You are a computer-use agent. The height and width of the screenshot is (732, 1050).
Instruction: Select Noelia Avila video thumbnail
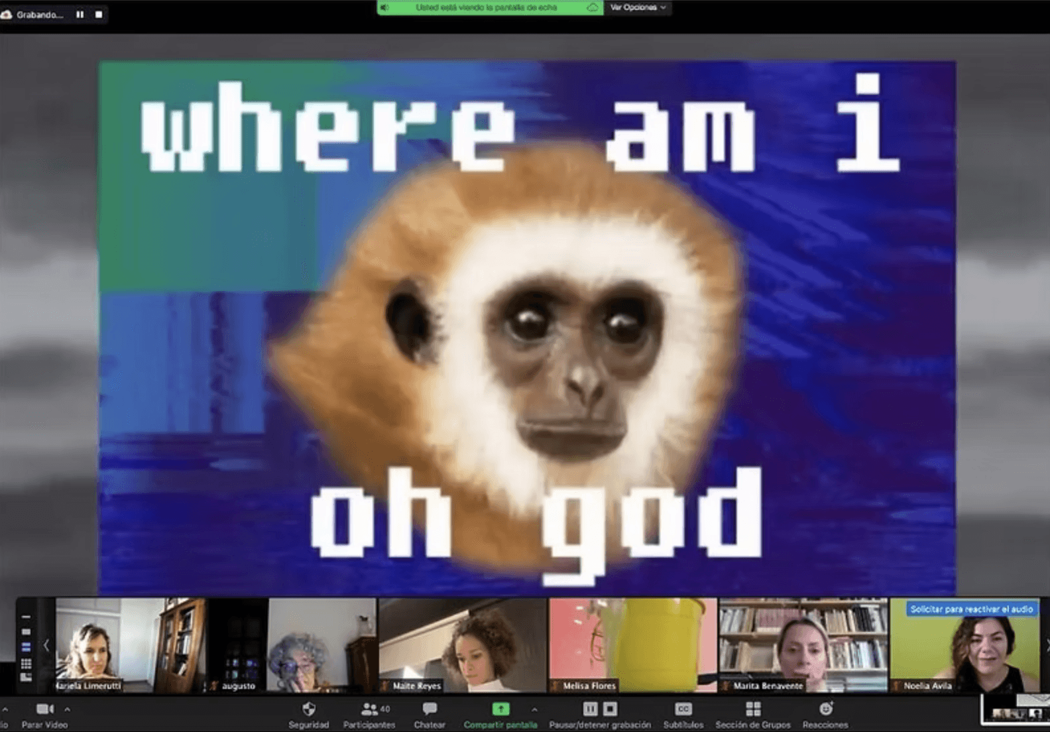pyautogui.click(x=964, y=645)
